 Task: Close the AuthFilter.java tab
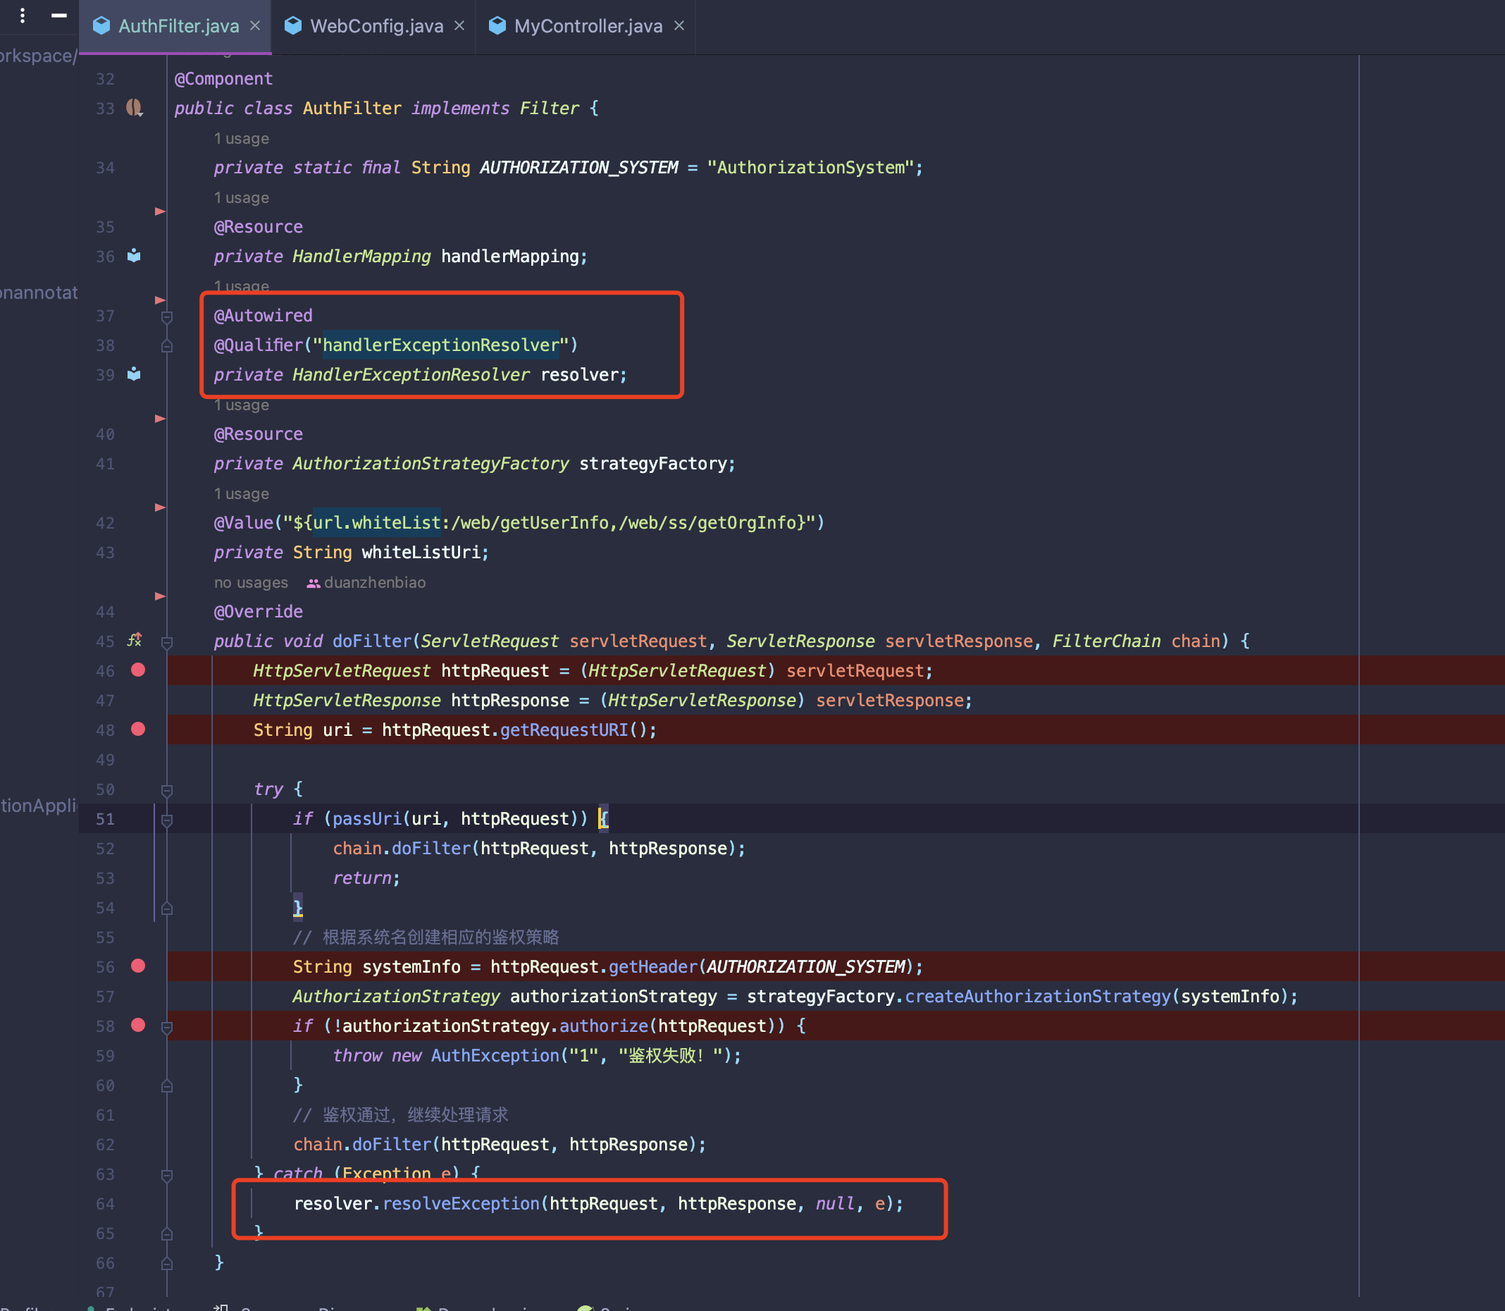point(255,25)
